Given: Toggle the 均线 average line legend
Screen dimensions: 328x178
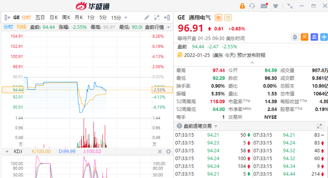Looking at the screenshot, I should (21, 27).
